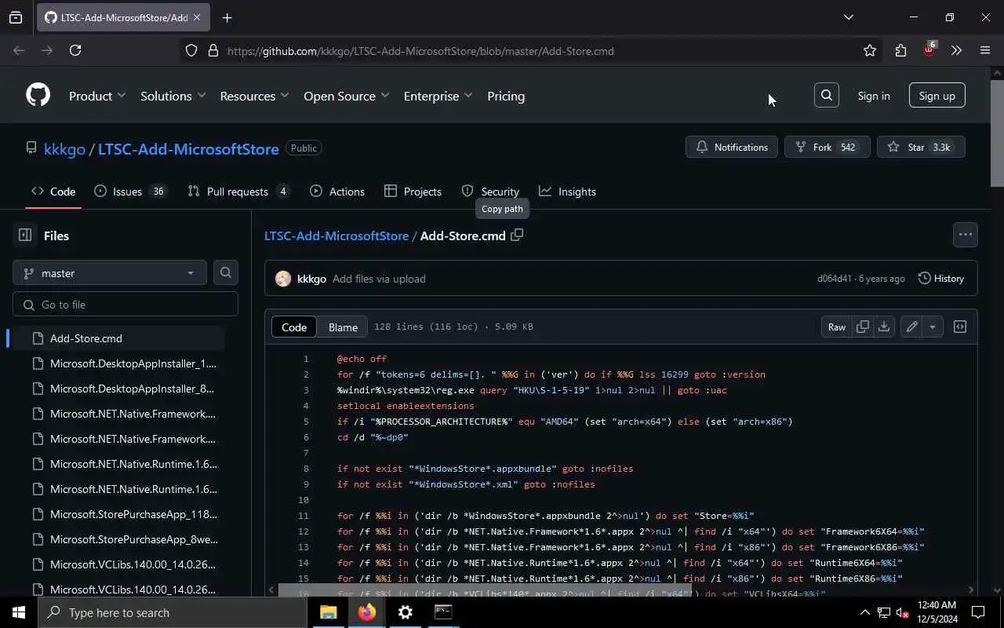The height and width of the screenshot is (628, 1004).
Task: Click the Notifications button
Action: [732, 147]
